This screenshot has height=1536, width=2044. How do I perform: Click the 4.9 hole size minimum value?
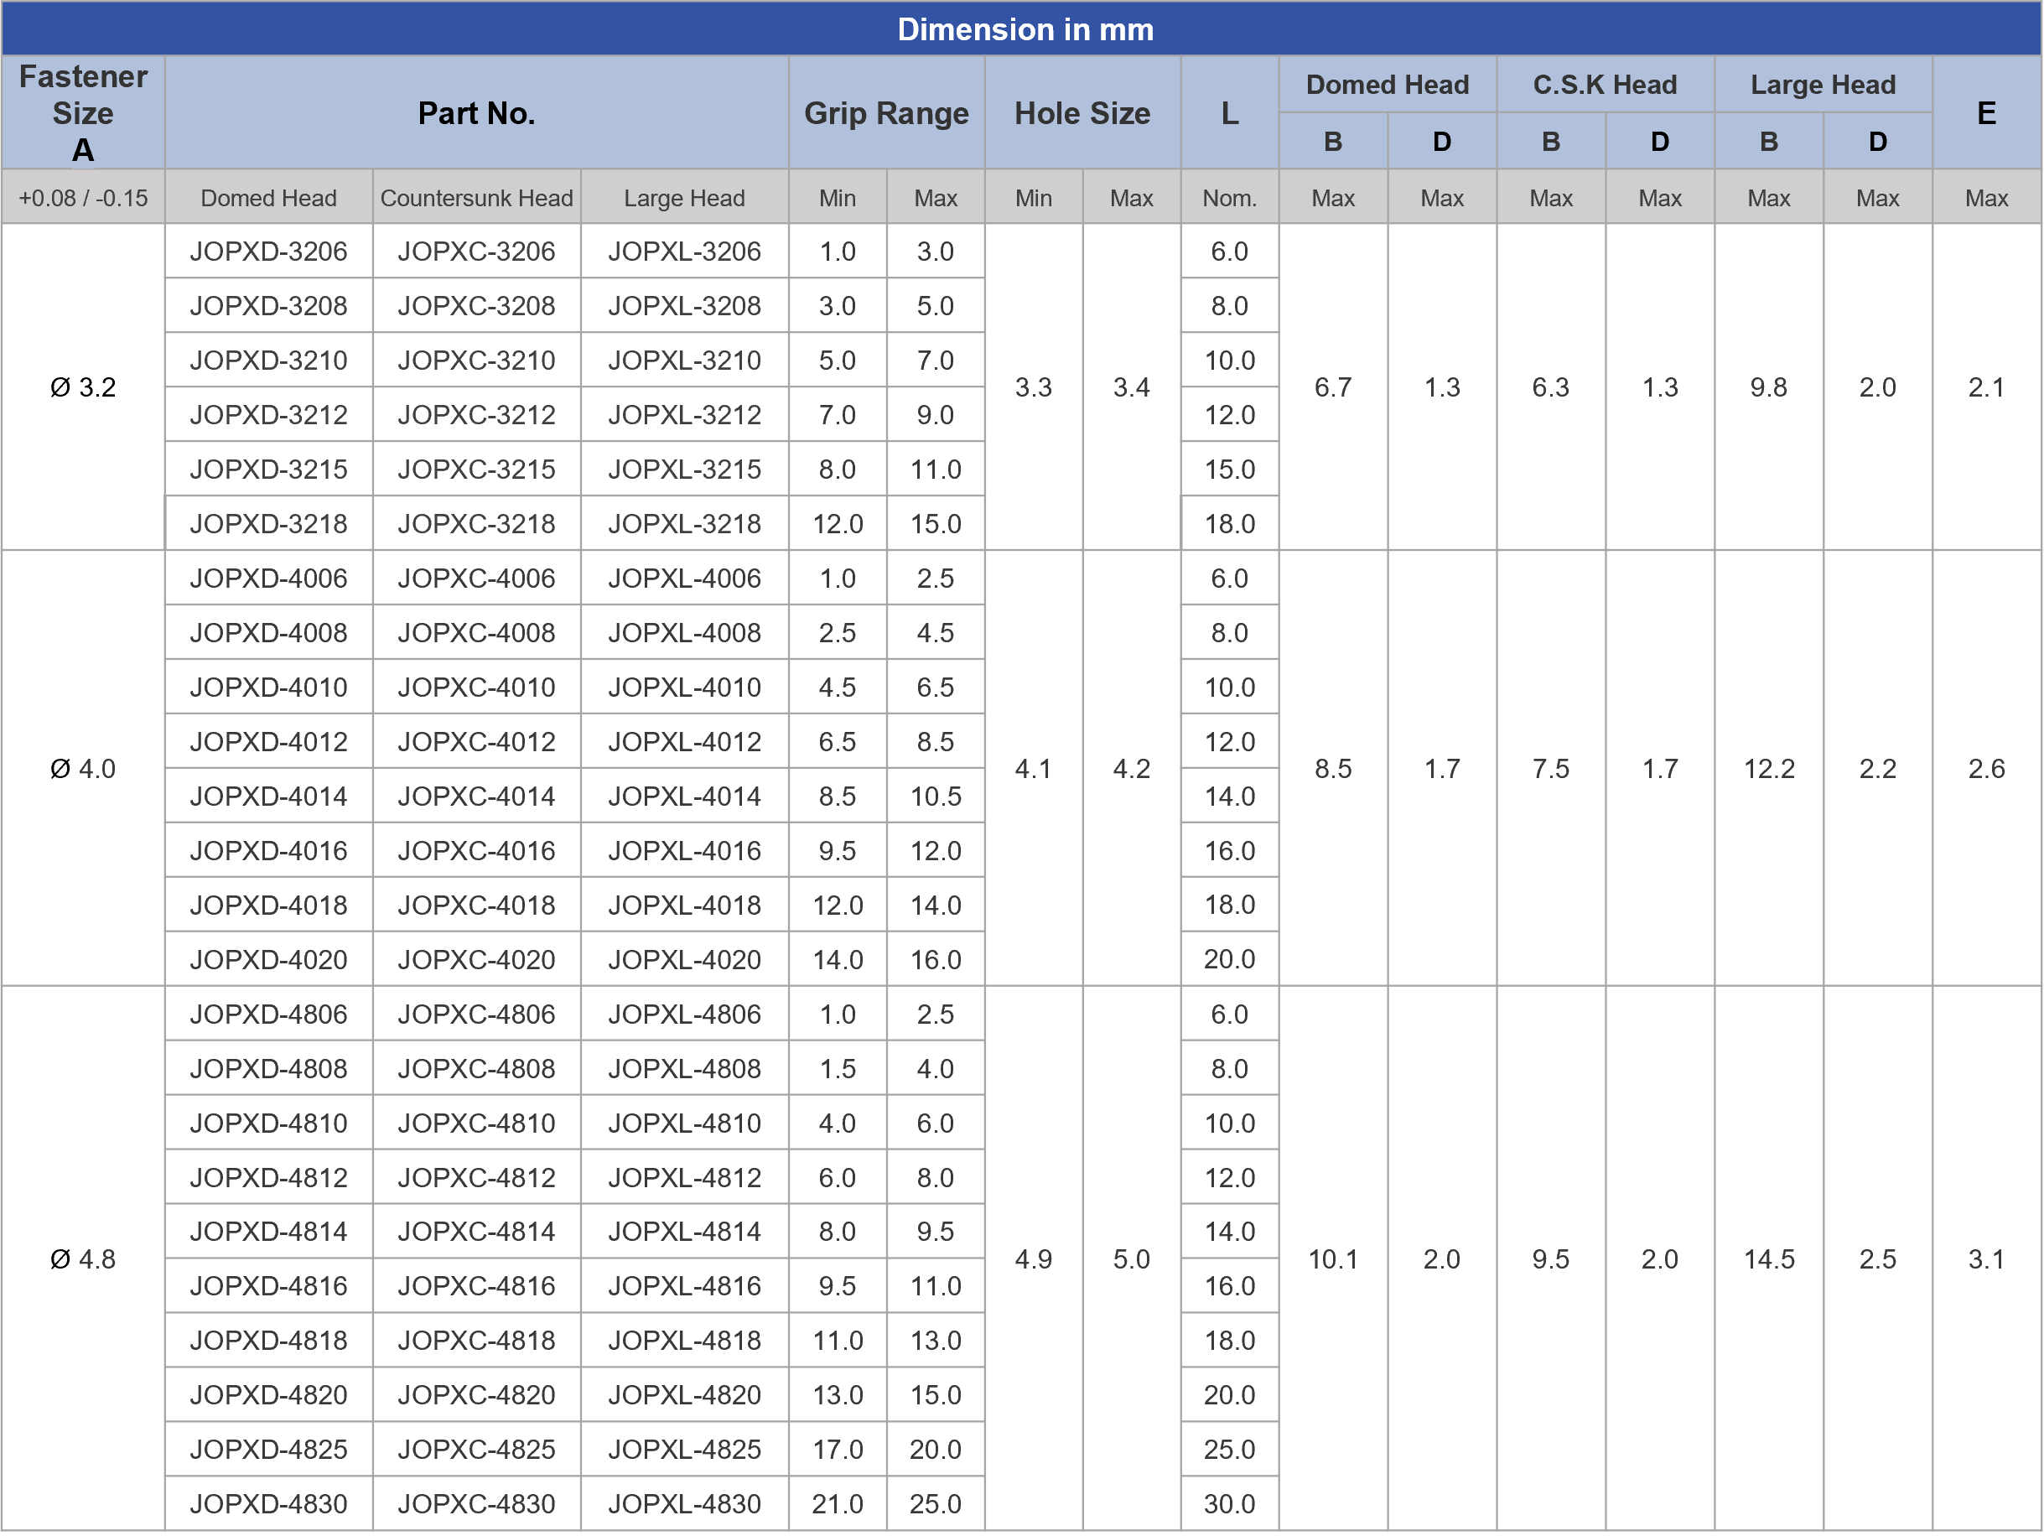tap(1033, 1259)
